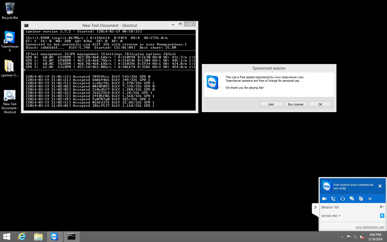The width and height of the screenshot is (387, 242).
Task: Open the console window system menu icon
Action: tap(26, 26)
